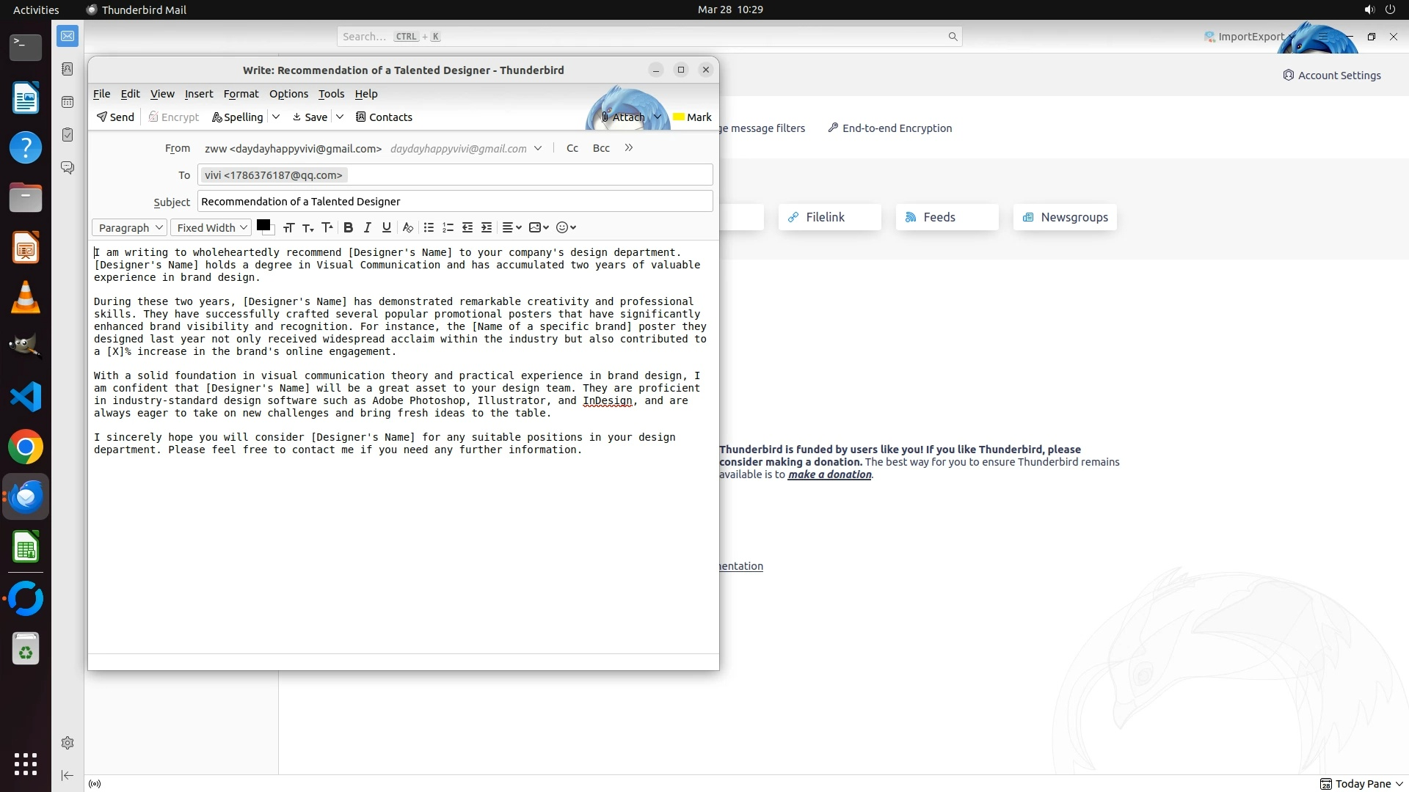The height and width of the screenshot is (792, 1409).
Task: Toggle underline text formatting
Action: [387, 228]
